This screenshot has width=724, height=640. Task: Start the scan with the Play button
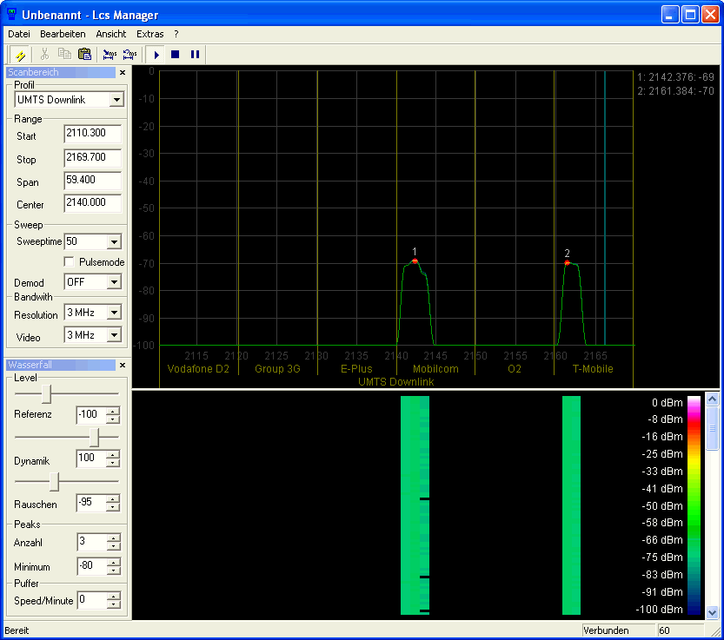pos(156,55)
